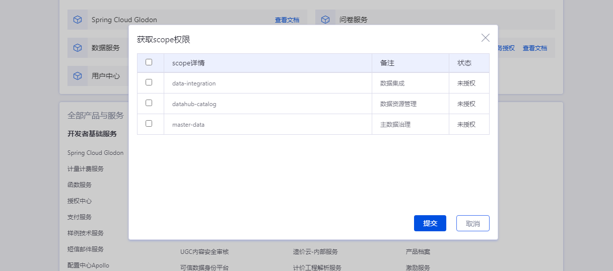The width and height of the screenshot is (613, 271).
Task: Open 函数服务 in services list
Action: pos(80,185)
